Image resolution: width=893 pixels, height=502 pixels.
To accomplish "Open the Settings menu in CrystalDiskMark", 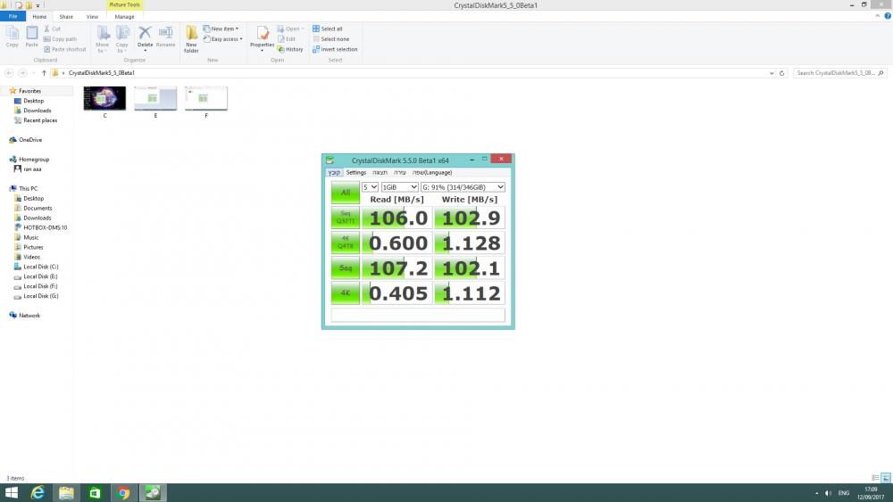I will tap(356, 172).
